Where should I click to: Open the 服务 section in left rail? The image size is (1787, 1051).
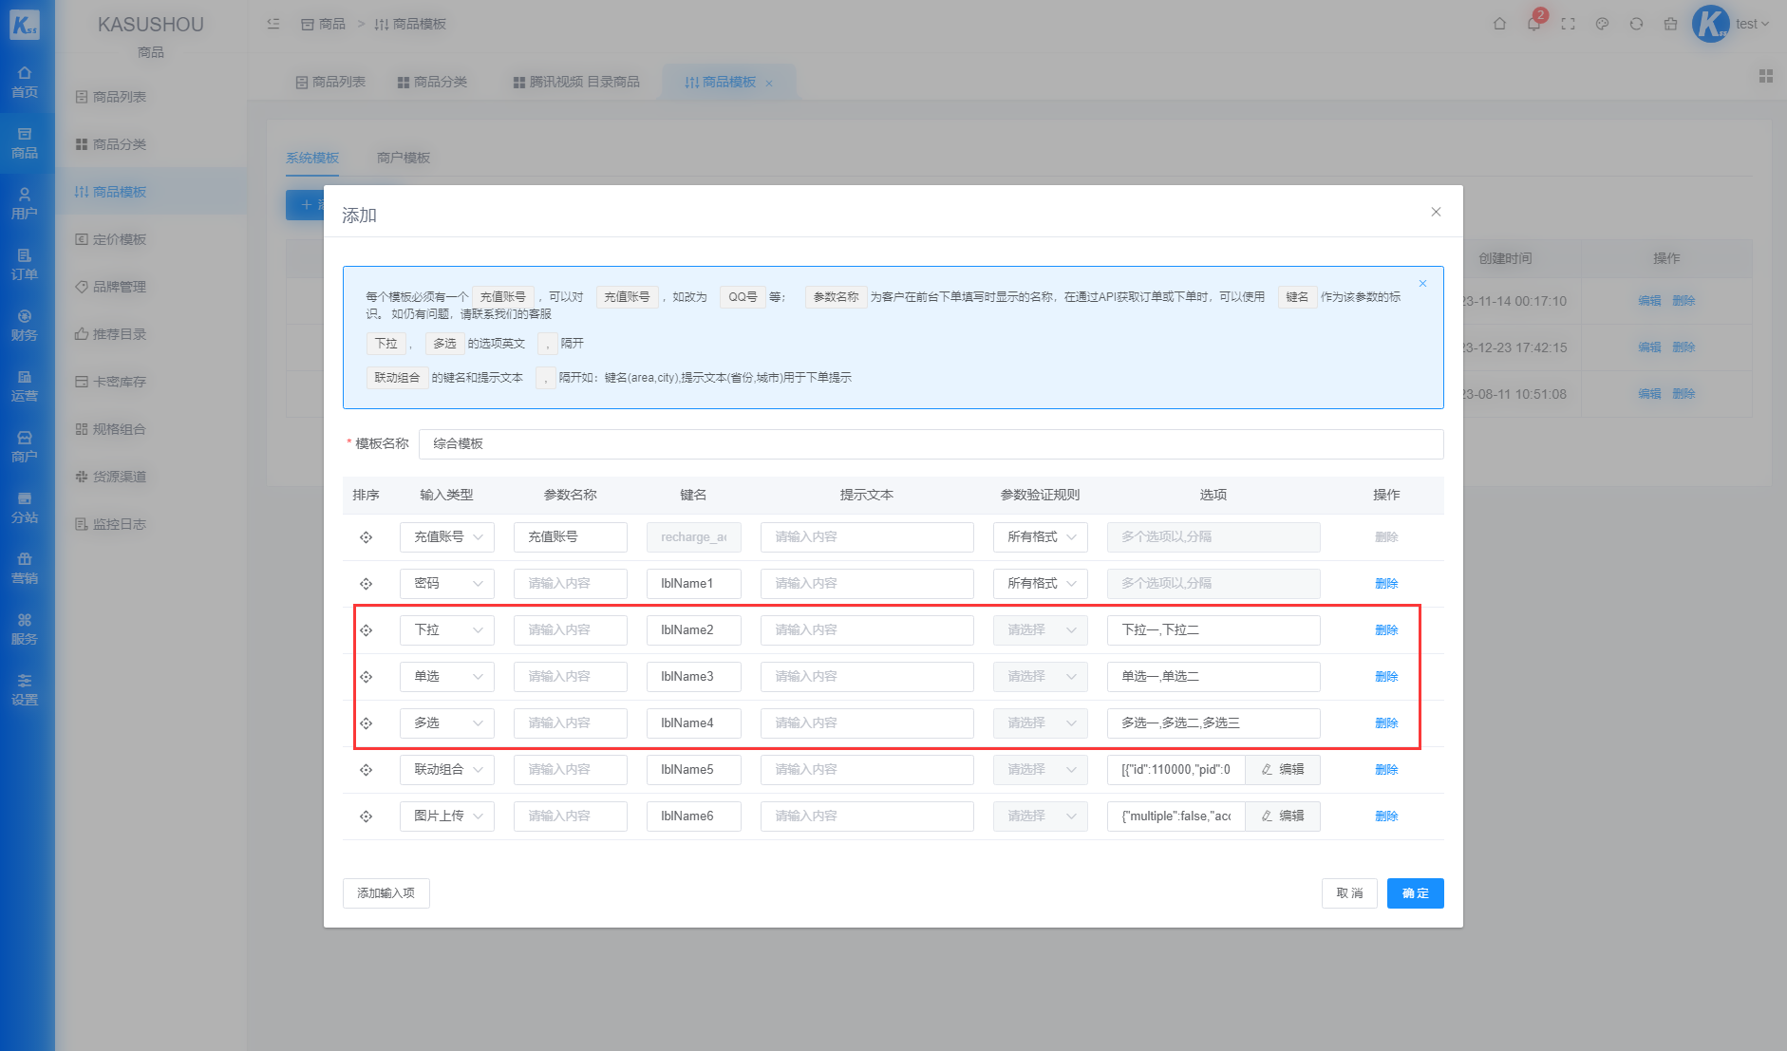click(x=25, y=629)
